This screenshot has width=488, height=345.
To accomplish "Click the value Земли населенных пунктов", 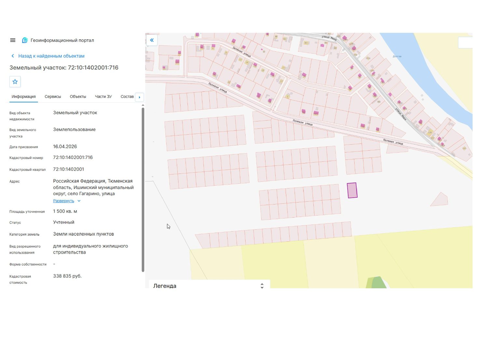I will pos(84,234).
